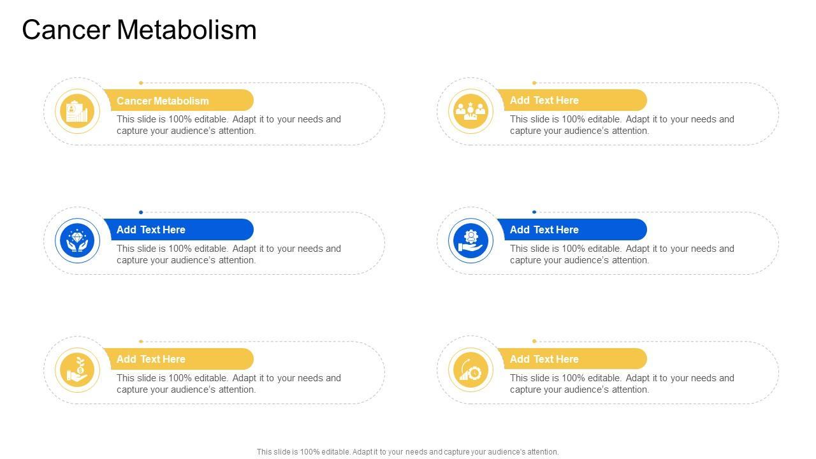Select bottom-right yellow Add Text Here banner
Viewport: 816px width, 459px height.
pyautogui.click(x=572, y=359)
